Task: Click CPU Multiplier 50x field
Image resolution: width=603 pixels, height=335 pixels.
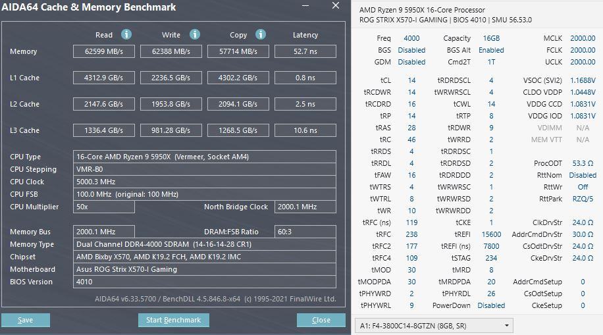Action: point(104,207)
